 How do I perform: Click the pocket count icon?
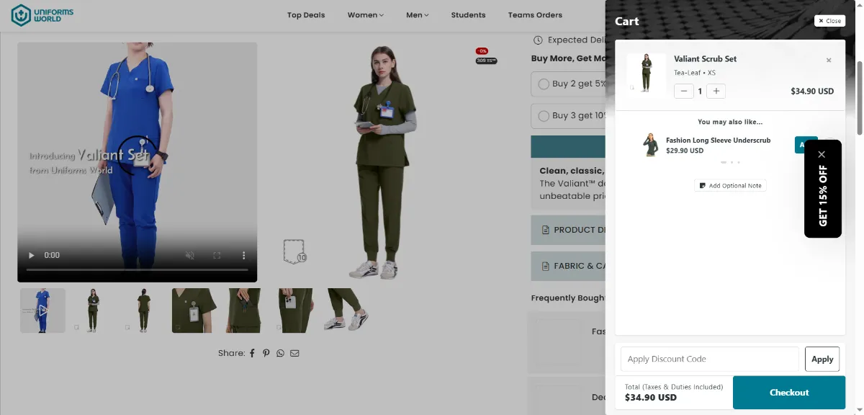pos(294,251)
